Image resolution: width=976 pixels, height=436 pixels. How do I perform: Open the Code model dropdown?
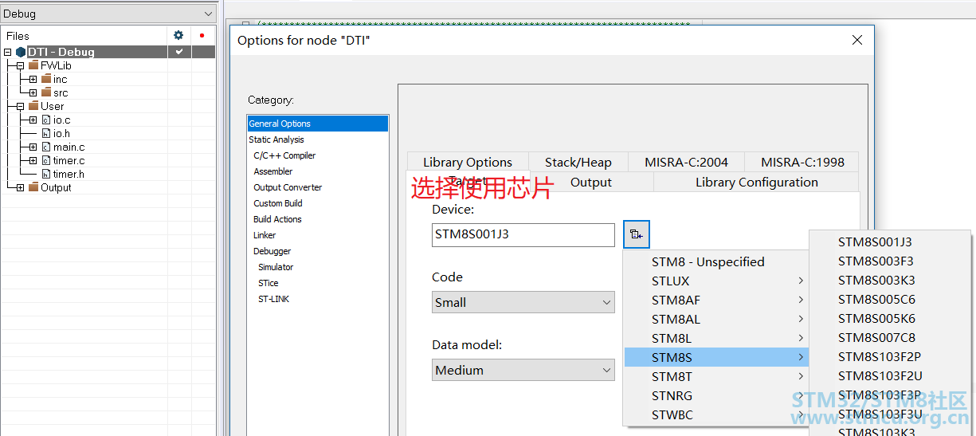pyautogui.click(x=523, y=302)
